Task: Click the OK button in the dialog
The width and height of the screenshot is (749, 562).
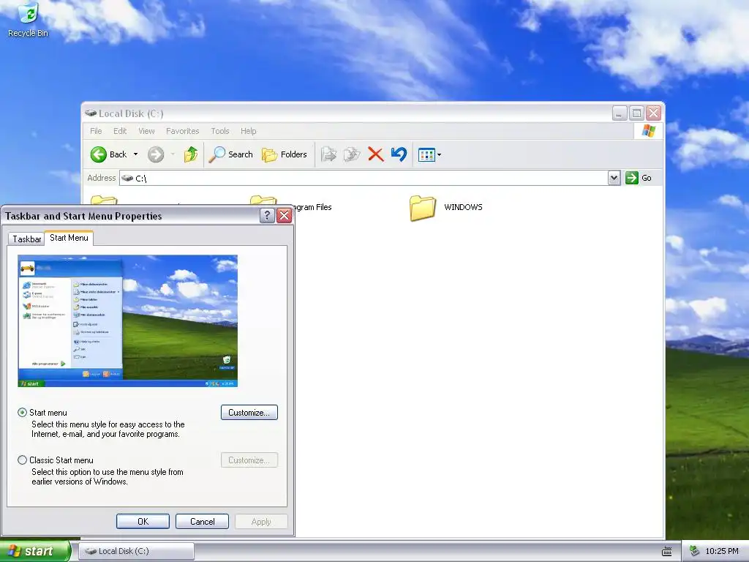Action: click(x=143, y=521)
